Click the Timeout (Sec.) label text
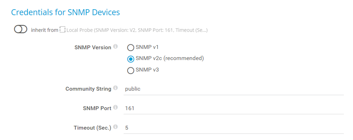Image resolution: width=353 pixels, height=140 pixels. pyautogui.click(x=92, y=128)
